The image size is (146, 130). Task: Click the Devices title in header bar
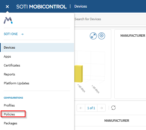pyautogui.click(x=81, y=6)
